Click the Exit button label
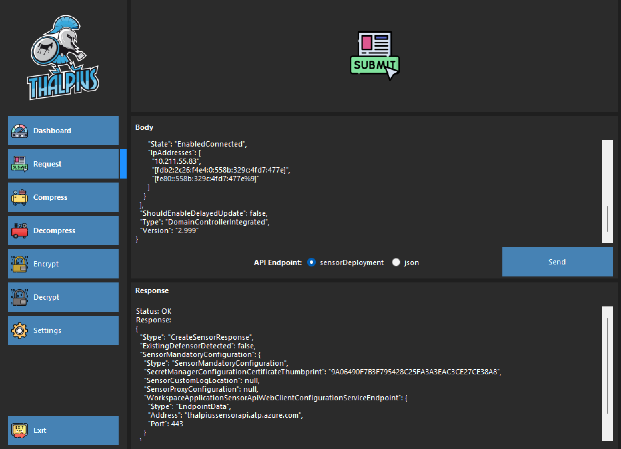 40,431
